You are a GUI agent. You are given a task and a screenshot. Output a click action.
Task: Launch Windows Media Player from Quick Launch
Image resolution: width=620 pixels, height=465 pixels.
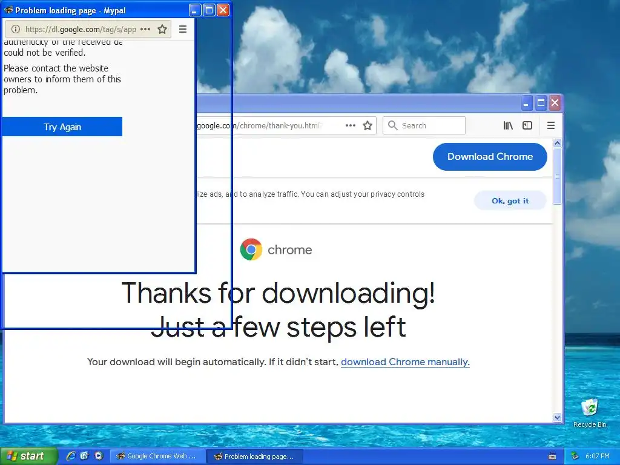99,456
